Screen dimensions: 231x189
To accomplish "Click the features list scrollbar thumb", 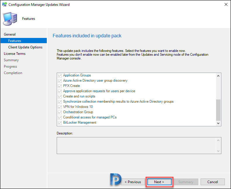I will tap(218, 110).
